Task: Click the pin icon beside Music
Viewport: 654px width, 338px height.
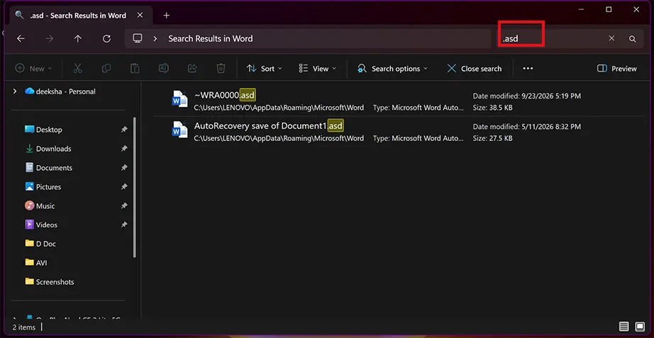Action: (124, 206)
